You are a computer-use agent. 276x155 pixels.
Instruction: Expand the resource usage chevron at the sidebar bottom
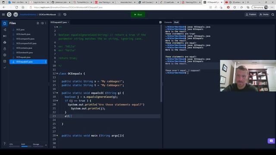[46, 145]
